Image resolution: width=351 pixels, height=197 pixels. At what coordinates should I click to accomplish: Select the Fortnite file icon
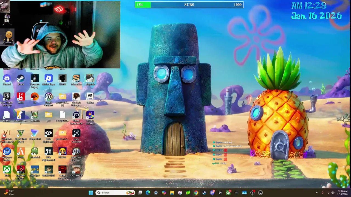[7, 116]
